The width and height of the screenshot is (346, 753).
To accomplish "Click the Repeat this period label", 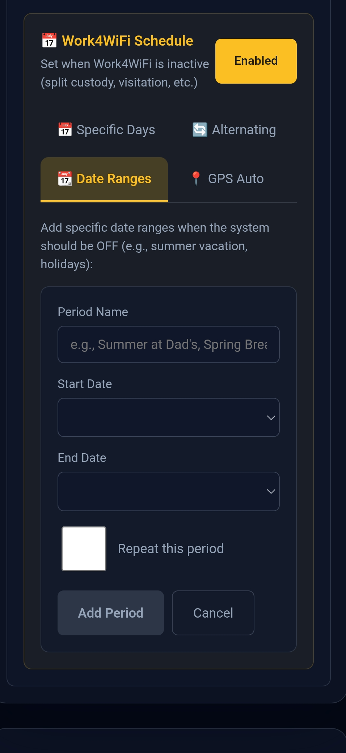I will click(170, 548).
